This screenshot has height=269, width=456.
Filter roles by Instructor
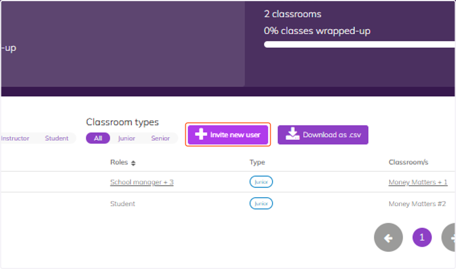coord(15,138)
